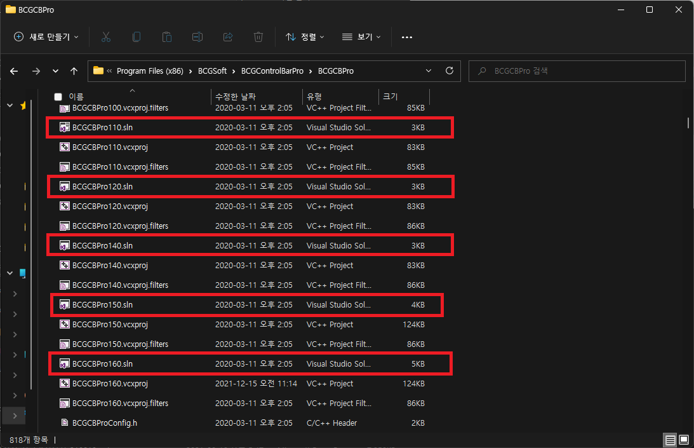Sort by 수정한 날짜 column header

click(x=236, y=97)
